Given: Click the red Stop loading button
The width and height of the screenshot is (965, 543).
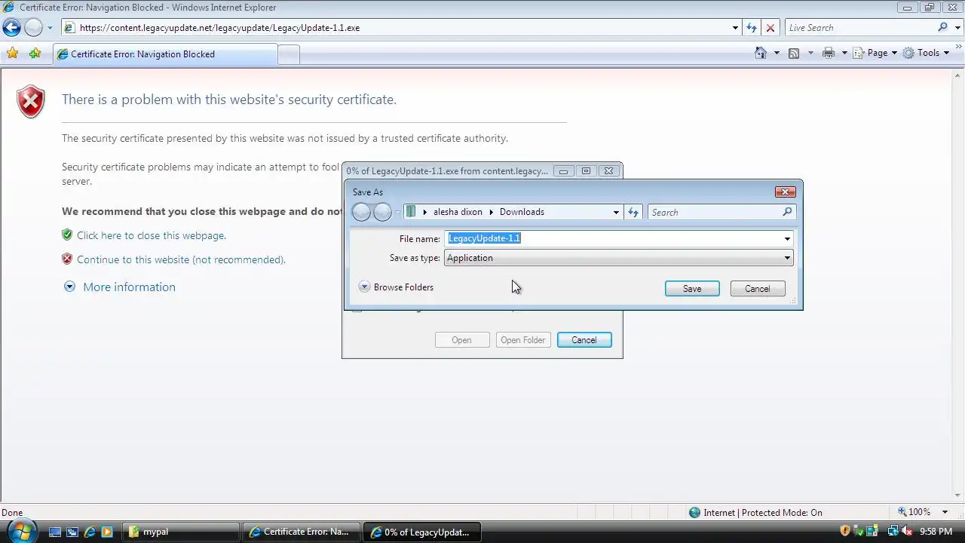Looking at the screenshot, I should 770,28.
